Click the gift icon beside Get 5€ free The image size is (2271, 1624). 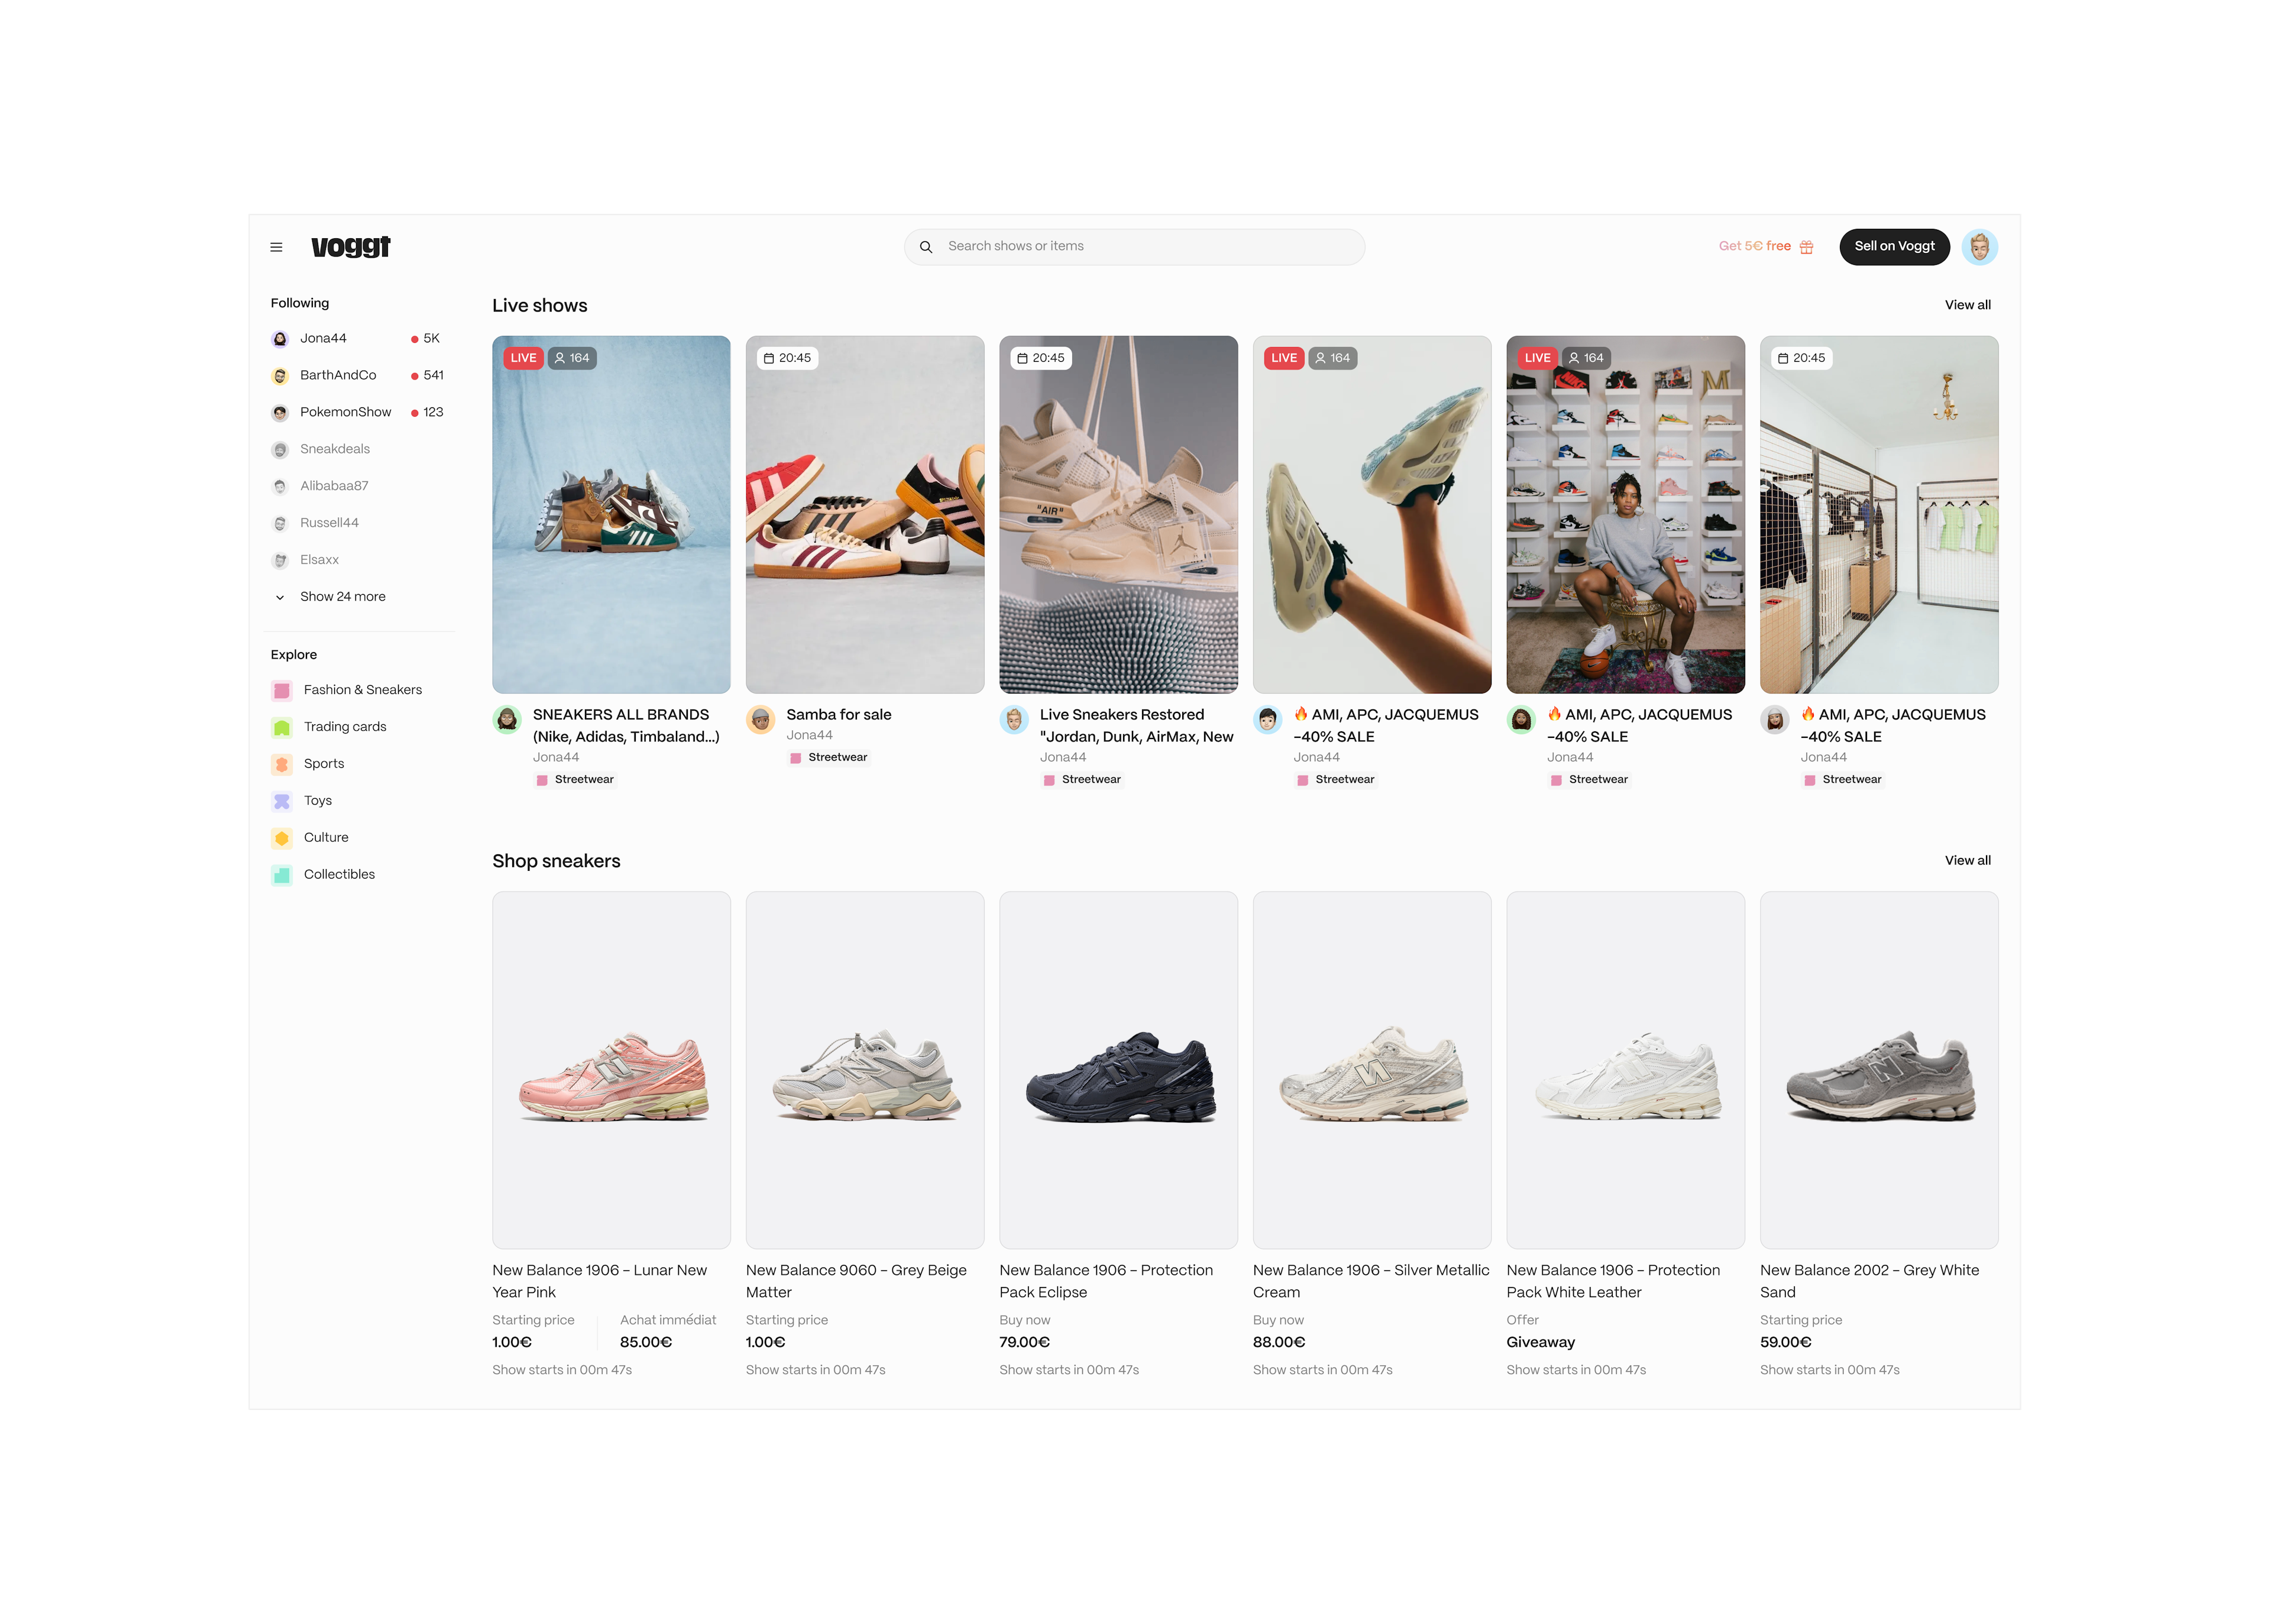pyautogui.click(x=1806, y=247)
